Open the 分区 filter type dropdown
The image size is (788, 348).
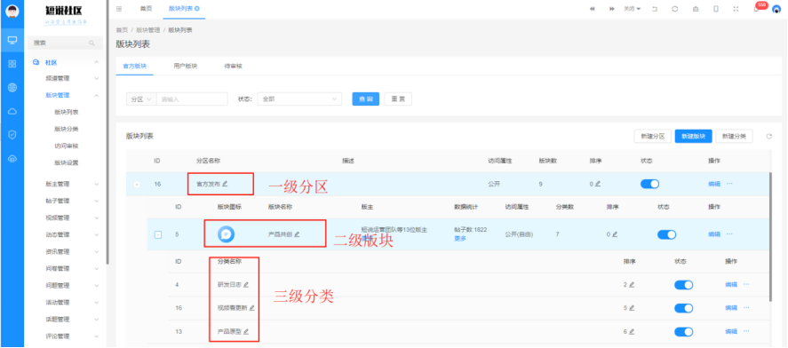(141, 99)
